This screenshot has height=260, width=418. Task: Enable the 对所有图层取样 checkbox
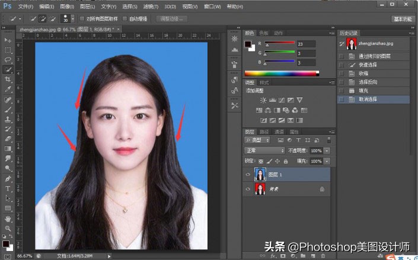[82, 19]
